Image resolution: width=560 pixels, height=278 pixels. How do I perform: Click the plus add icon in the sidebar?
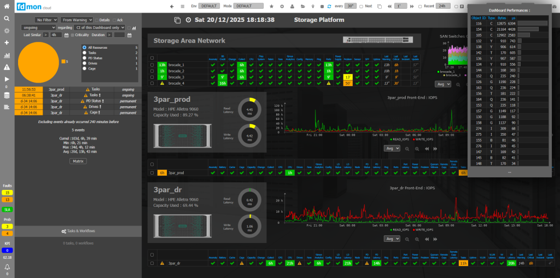point(7,43)
